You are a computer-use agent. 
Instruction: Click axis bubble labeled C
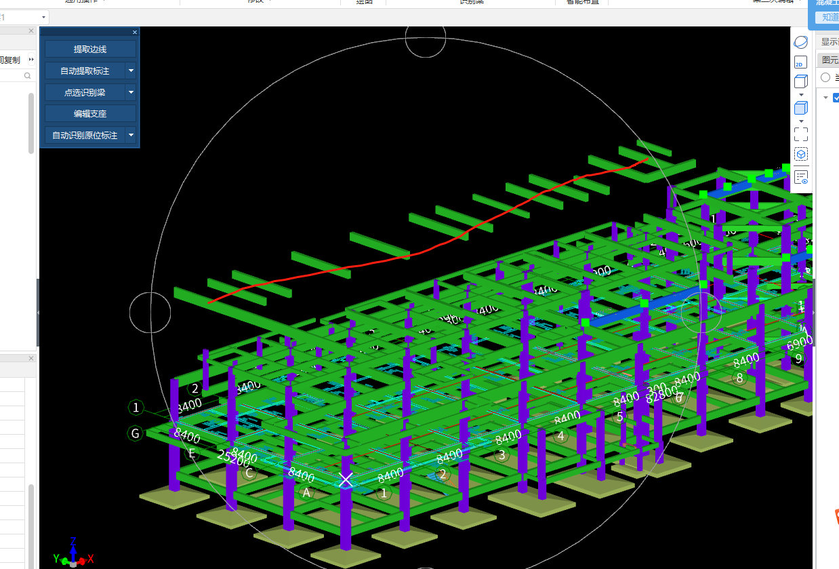pyautogui.click(x=249, y=473)
